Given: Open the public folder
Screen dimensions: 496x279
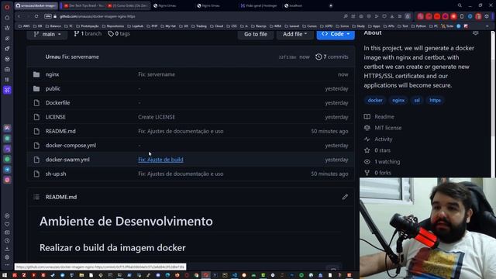Looking at the screenshot, I should pos(53,88).
